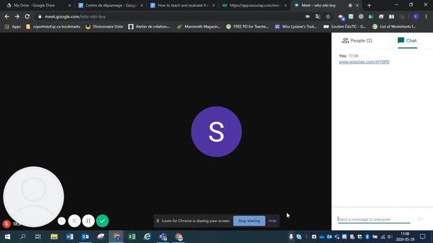Click the system tray volume icon
The width and height of the screenshot is (433, 243).
click(390, 237)
